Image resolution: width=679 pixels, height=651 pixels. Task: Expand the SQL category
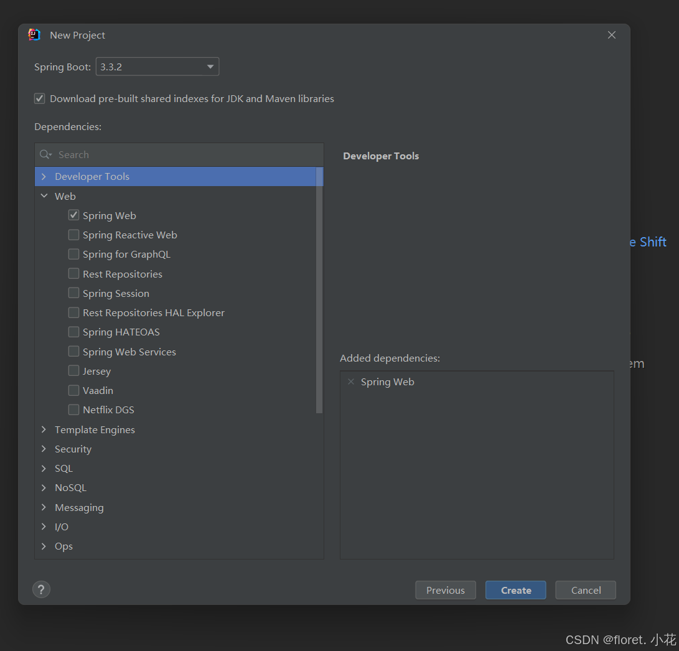click(44, 468)
